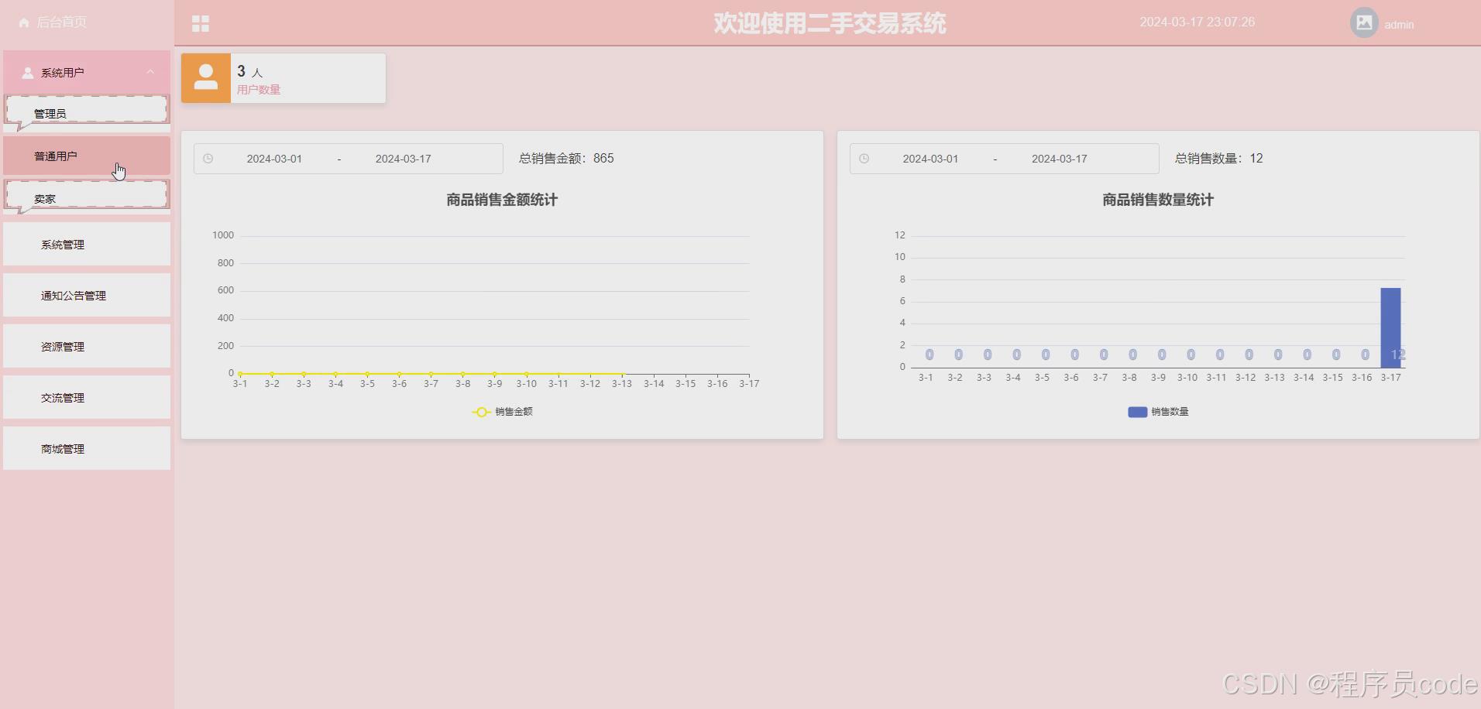Open the 系统管理 section
The width and height of the screenshot is (1481, 709).
(x=63, y=244)
